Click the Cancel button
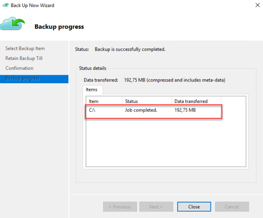The image size is (263, 218). 232,207
